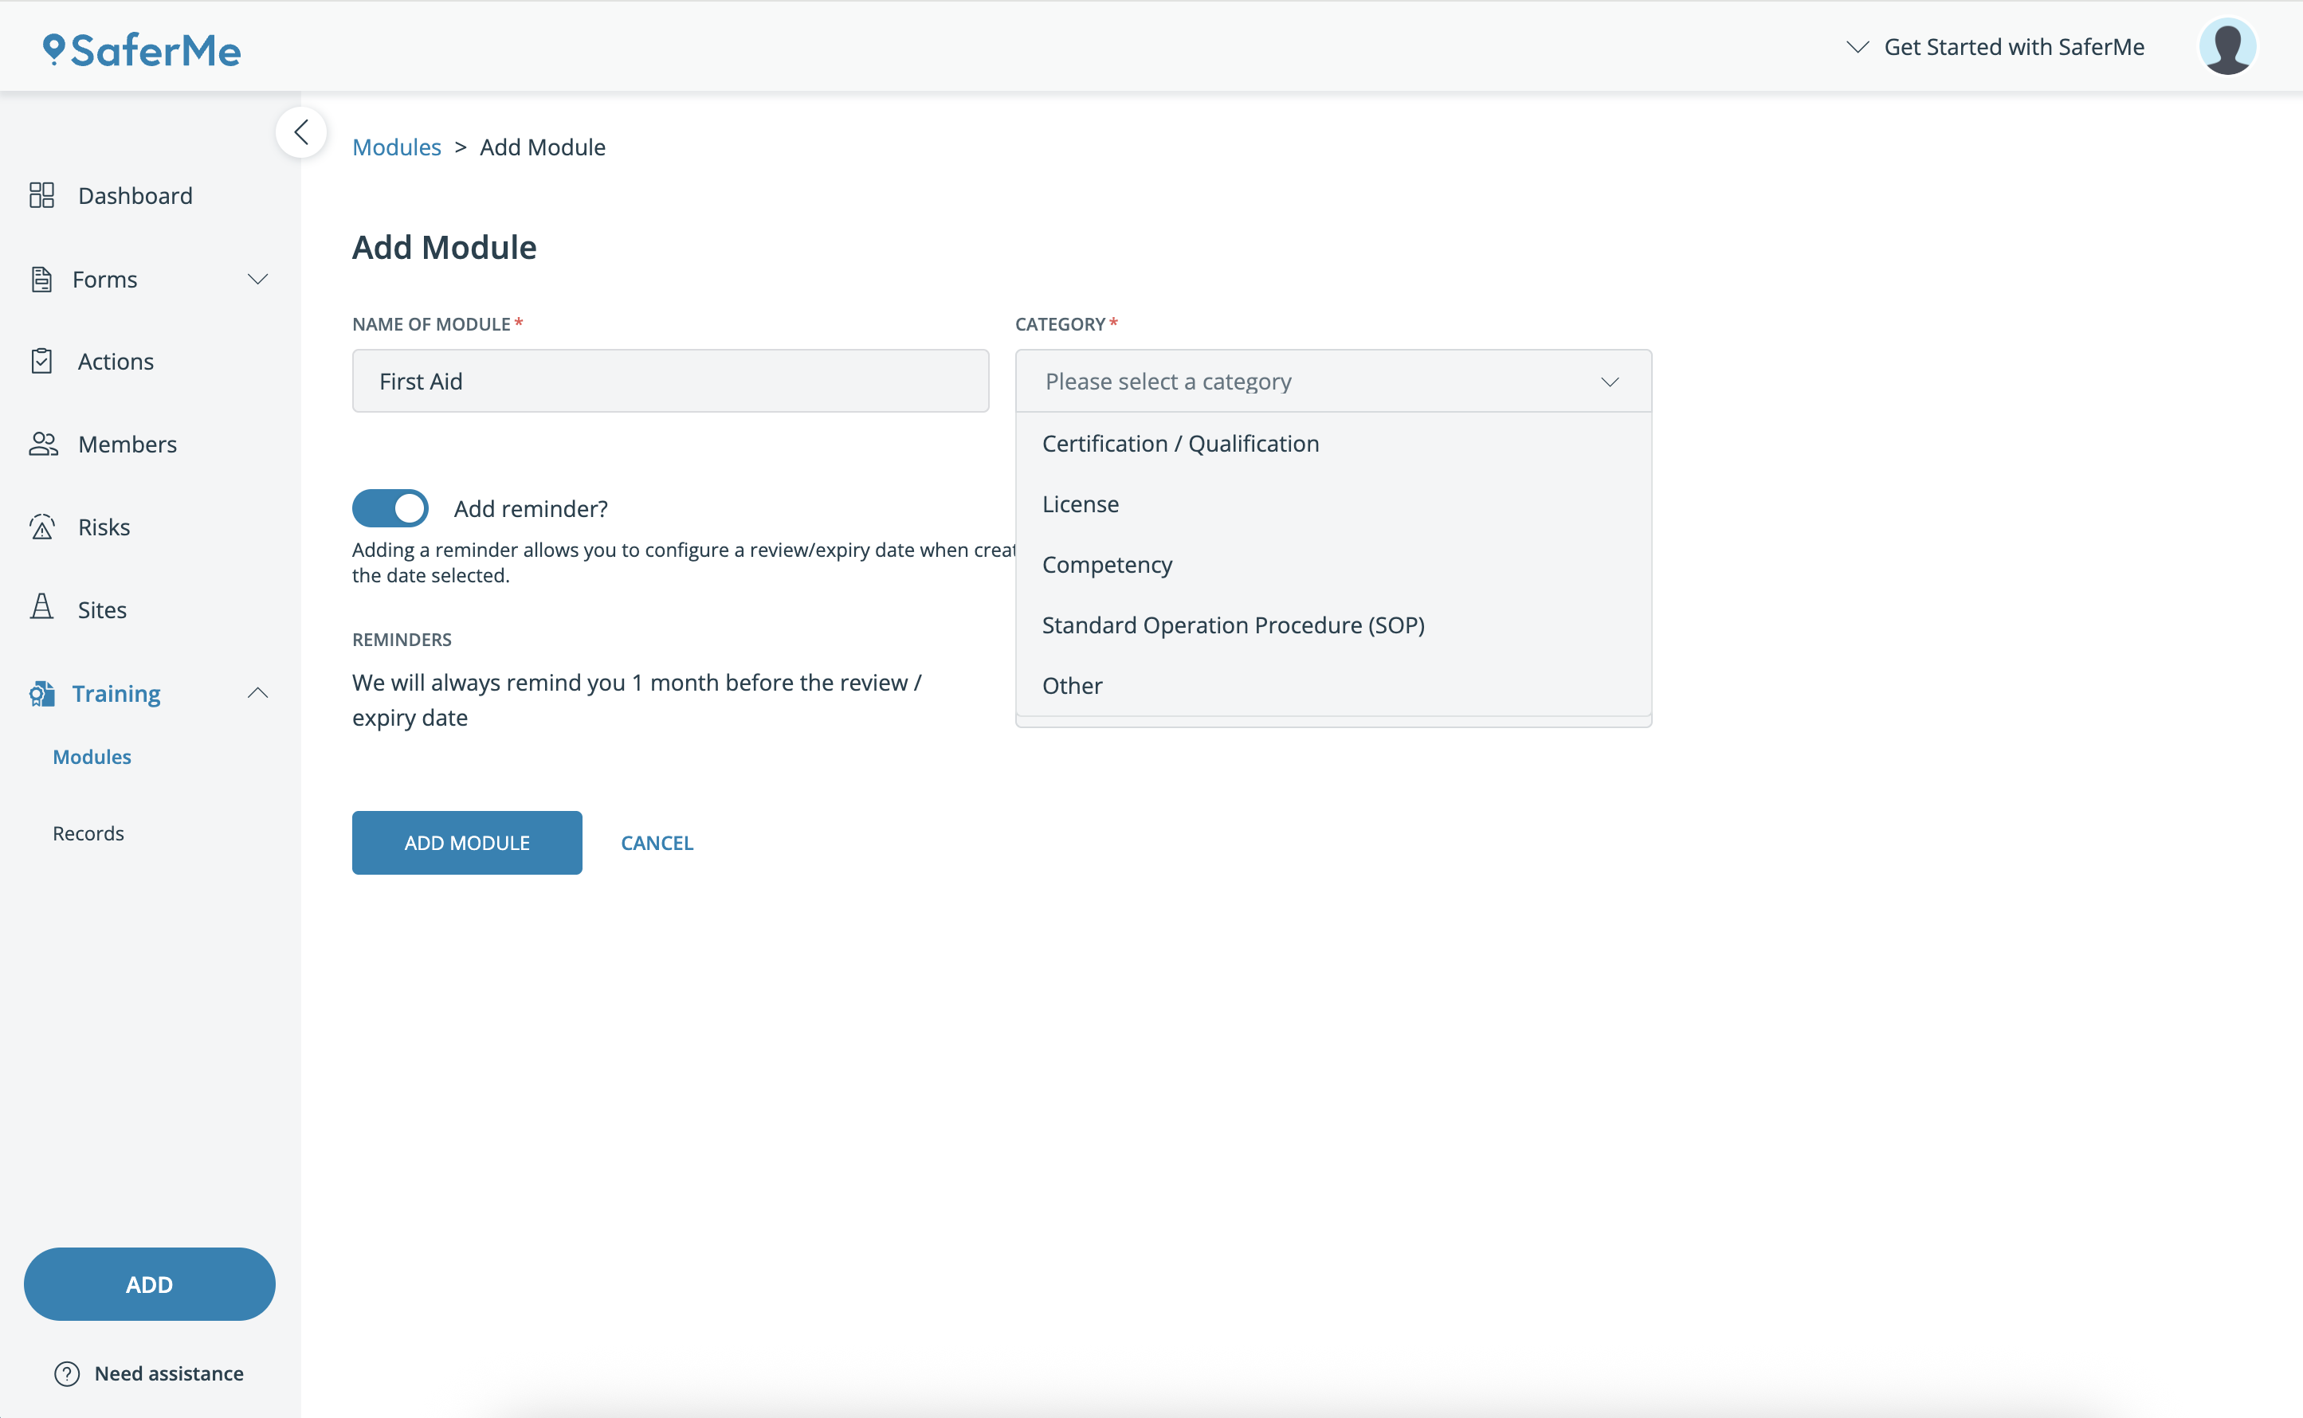Click the Name of Module input field
Screen dimensions: 2303x1418
(x=670, y=382)
